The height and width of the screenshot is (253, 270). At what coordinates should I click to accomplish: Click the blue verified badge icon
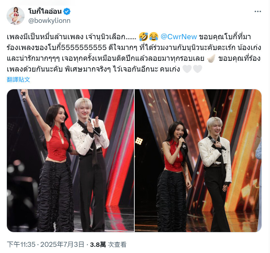(x=67, y=11)
